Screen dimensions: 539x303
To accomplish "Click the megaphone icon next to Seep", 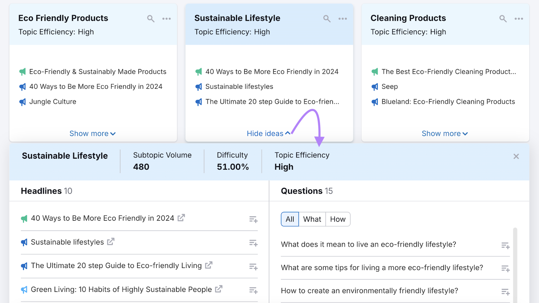I will (x=375, y=86).
